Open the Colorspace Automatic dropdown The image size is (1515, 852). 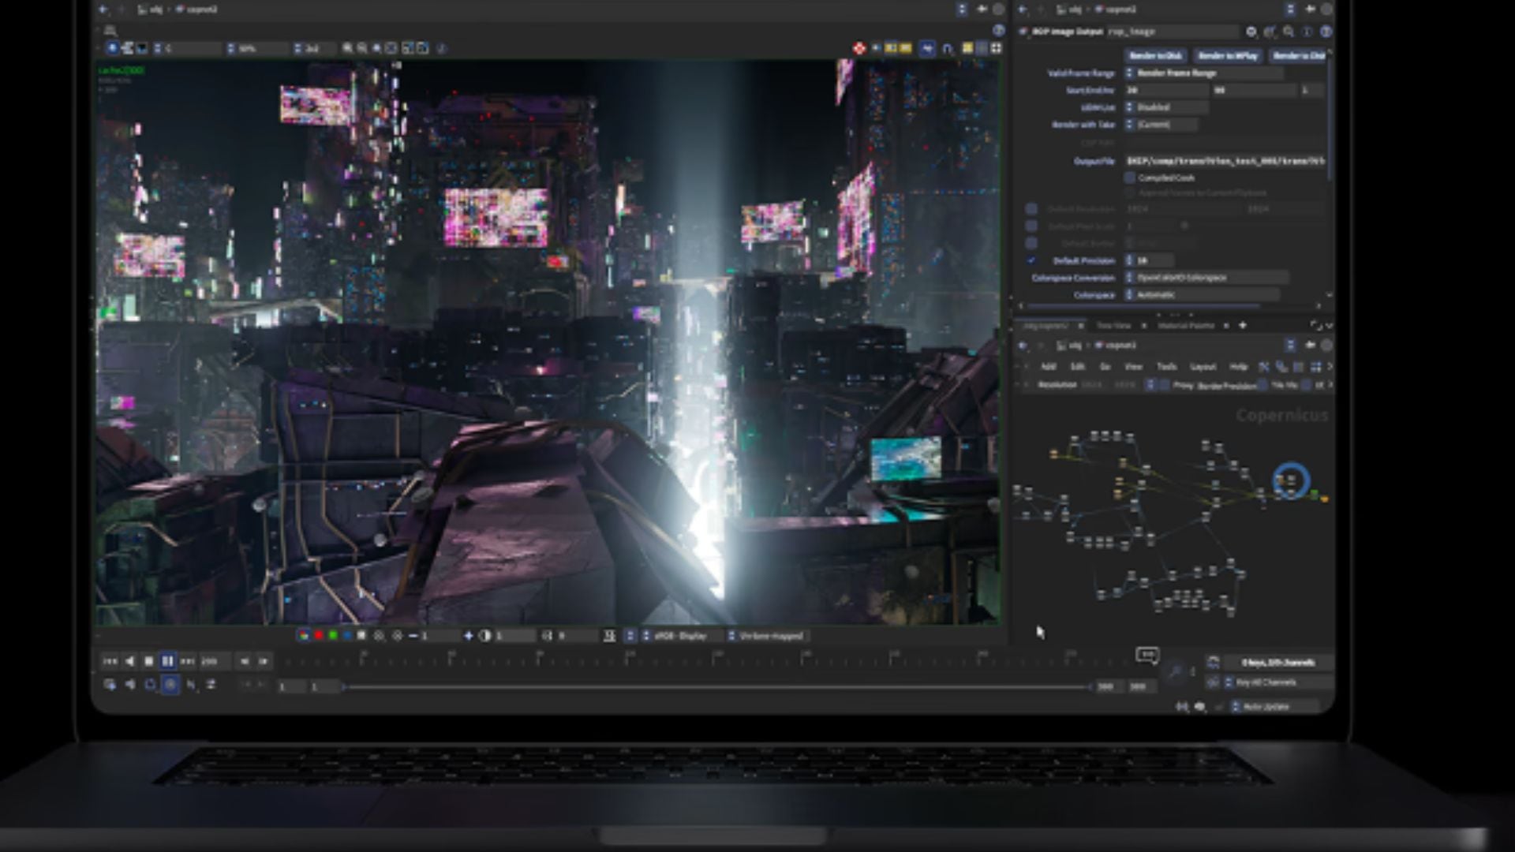(x=1202, y=295)
